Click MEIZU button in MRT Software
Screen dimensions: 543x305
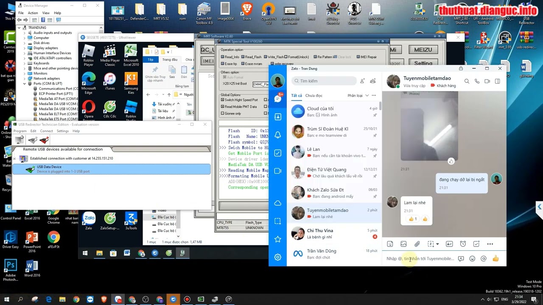[423, 50]
